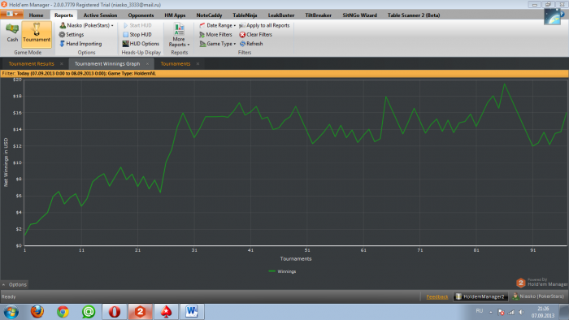Switch to Cash game mode
Screen dimensions: 569x320
tap(12, 33)
